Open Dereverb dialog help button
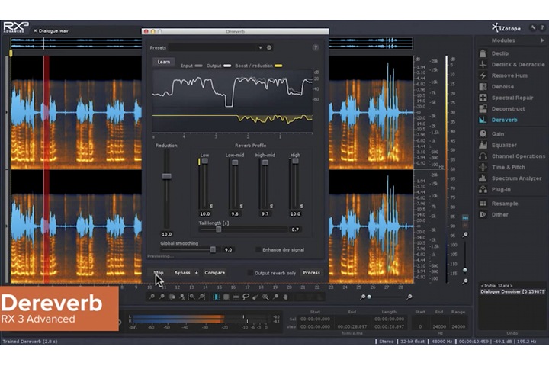Viewport: 549px width, 366px height. point(316,47)
